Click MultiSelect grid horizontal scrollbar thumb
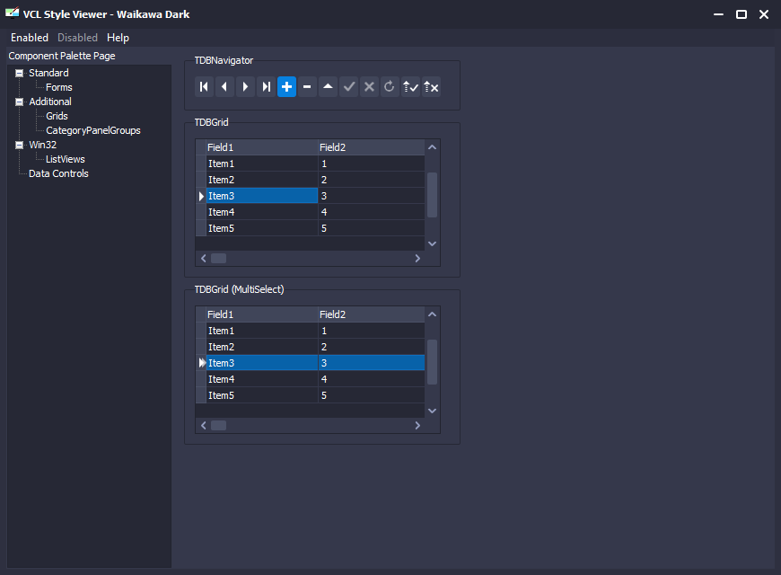 point(219,425)
